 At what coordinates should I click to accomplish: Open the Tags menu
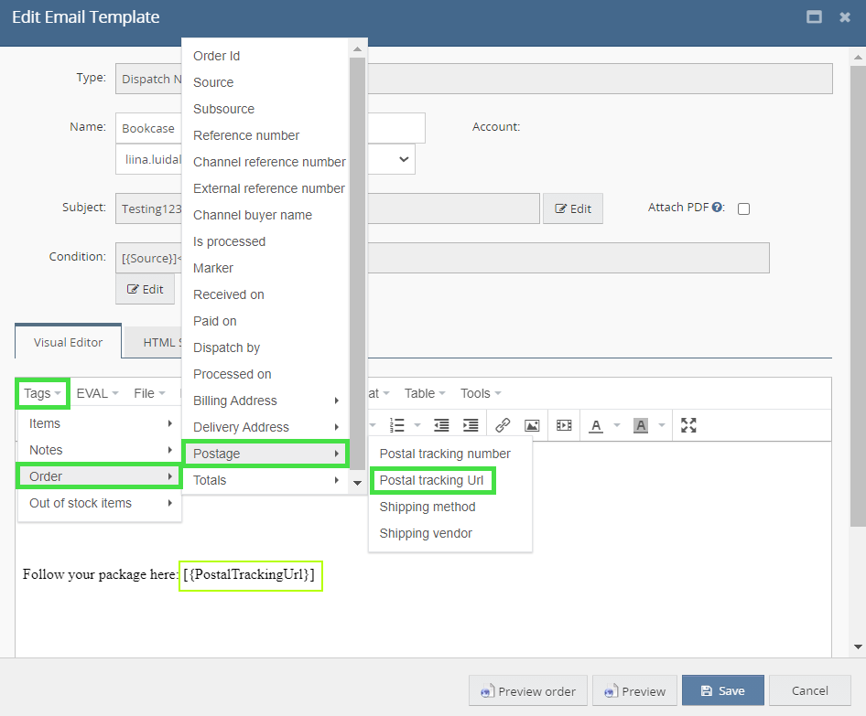point(42,393)
